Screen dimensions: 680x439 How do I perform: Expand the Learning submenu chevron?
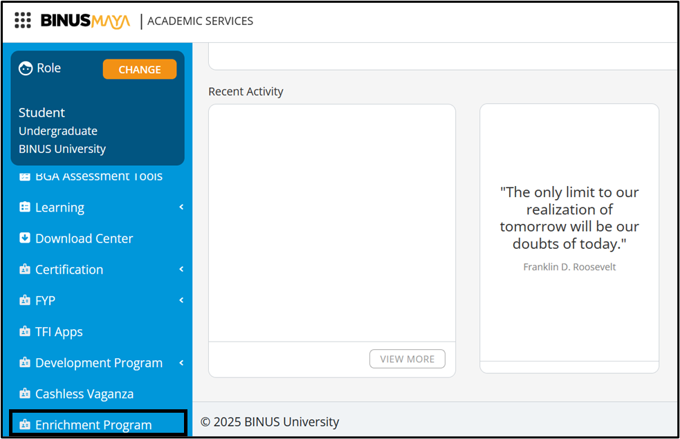(x=181, y=207)
